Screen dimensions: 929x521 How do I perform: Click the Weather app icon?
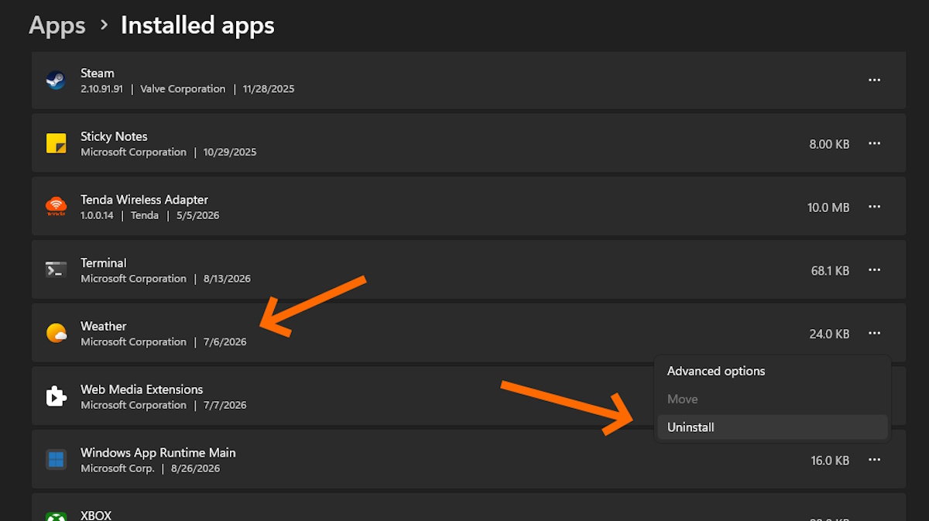click(x=56, y=333)
